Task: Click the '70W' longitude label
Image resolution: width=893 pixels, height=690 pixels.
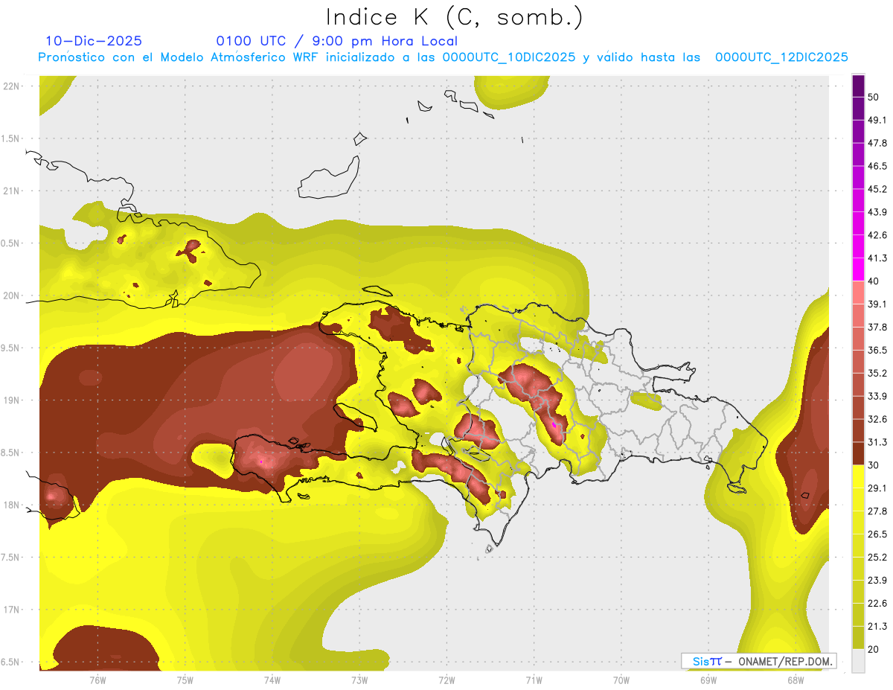Action: (621, 680)
